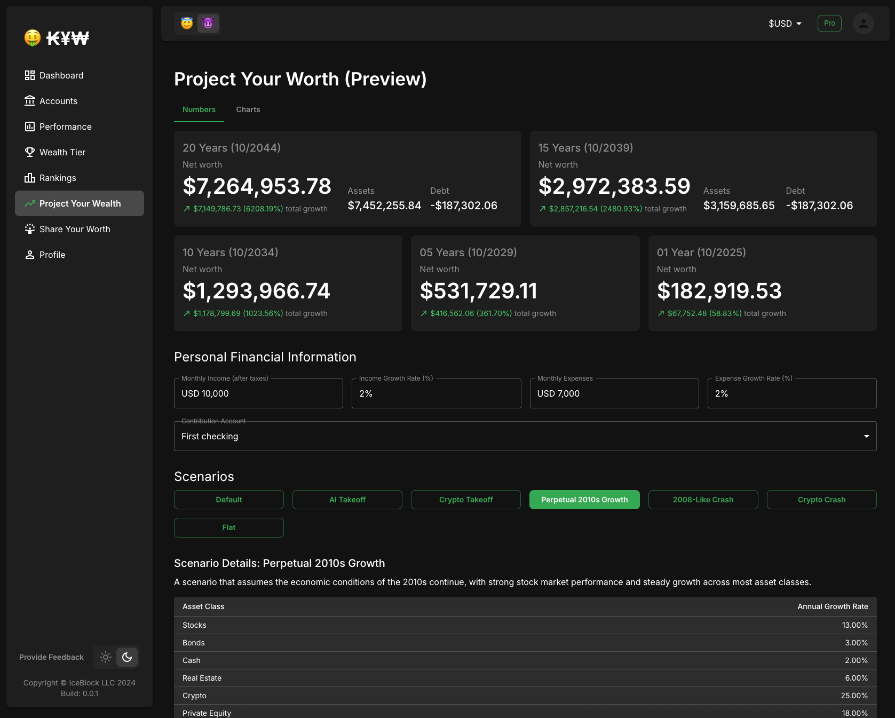895x718 pixels.
Task: Open Rankings using the bar chart icon
Action: pyautogui.click(x=30, y=178)
